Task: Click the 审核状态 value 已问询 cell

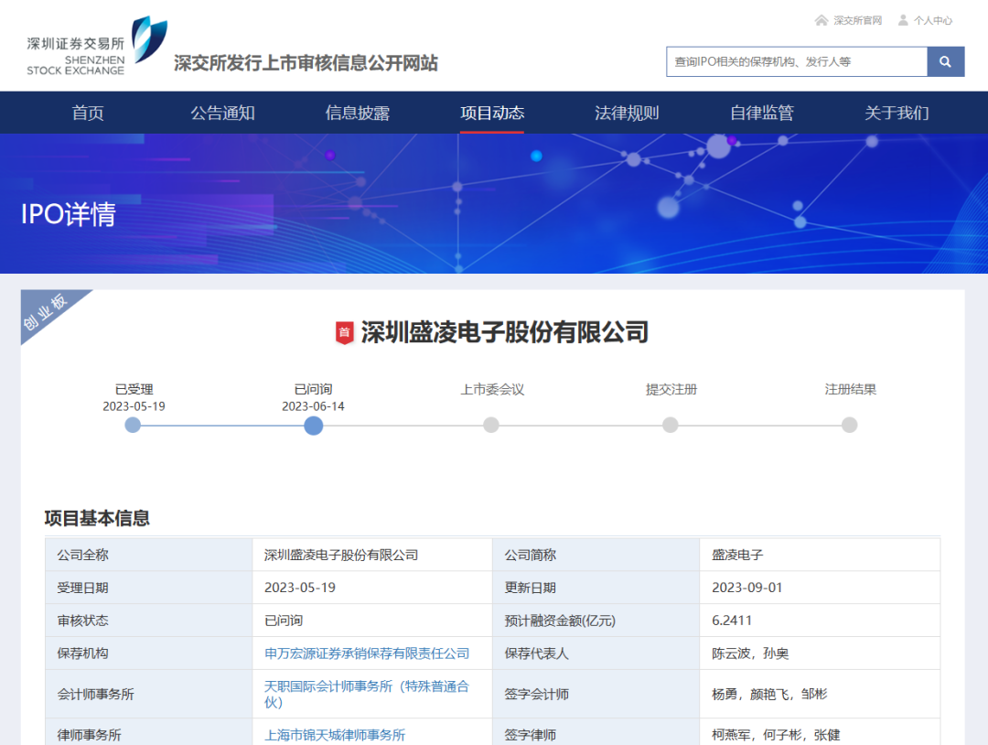Action: pyautogui.click(x=372, y=621)
